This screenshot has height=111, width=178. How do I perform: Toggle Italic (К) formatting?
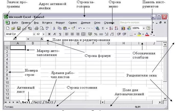[x=55, y=34]
